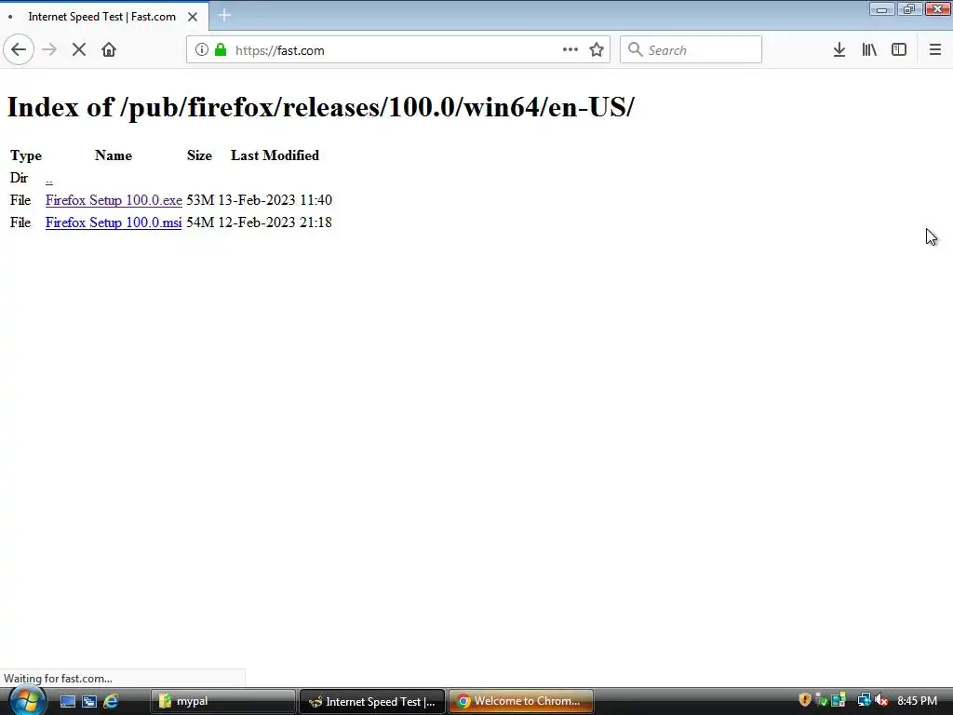This screenshot has width=953, height=715.
Task: Open the downloads panel
Action: [x=839, y=50]
